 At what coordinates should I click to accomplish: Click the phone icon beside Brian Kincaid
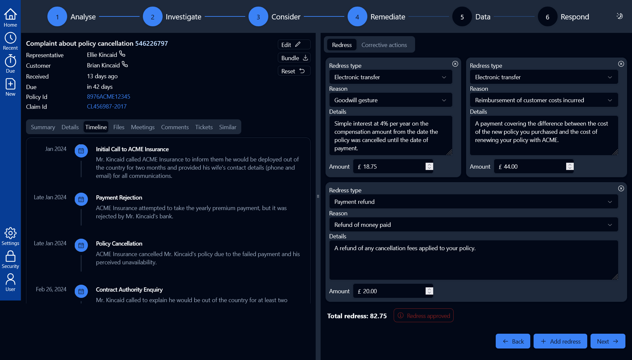coord(124,64)
